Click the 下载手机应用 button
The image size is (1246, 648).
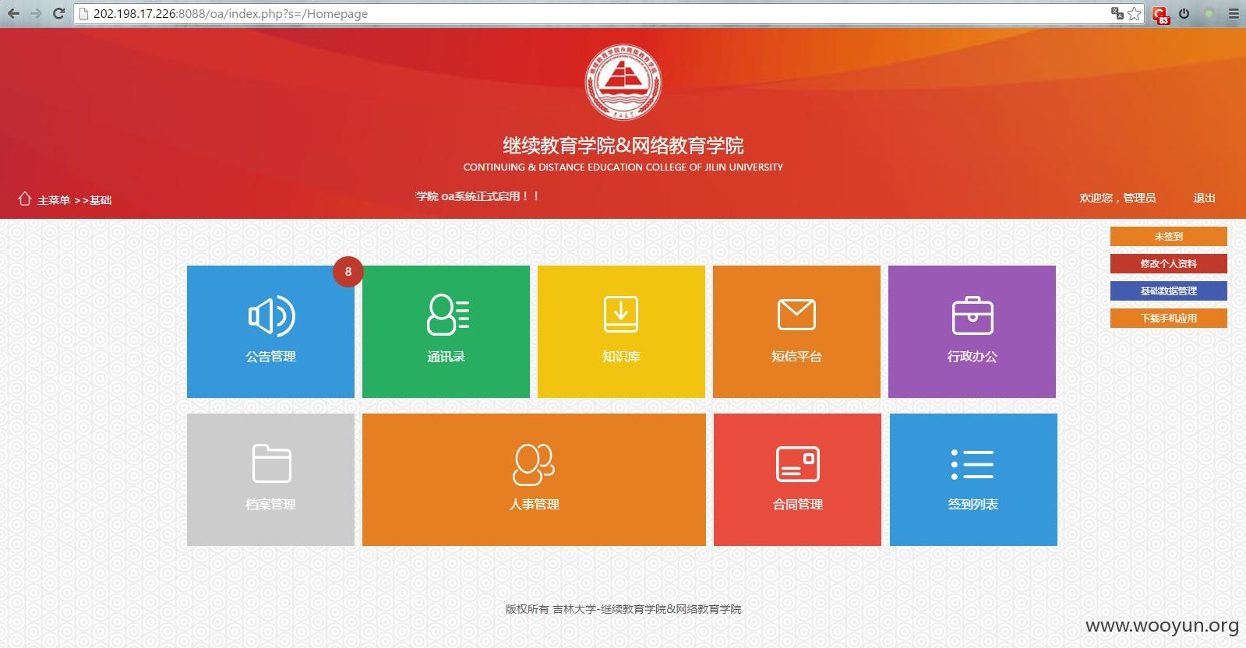click(1168, 318)
